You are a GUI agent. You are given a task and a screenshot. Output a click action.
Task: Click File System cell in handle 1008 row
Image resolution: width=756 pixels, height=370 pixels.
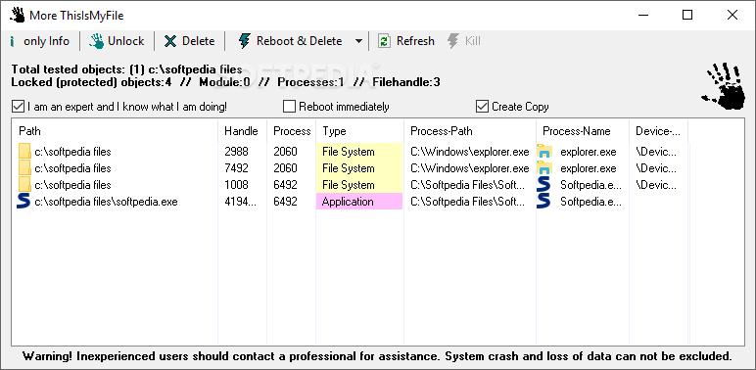pos(359,185)
